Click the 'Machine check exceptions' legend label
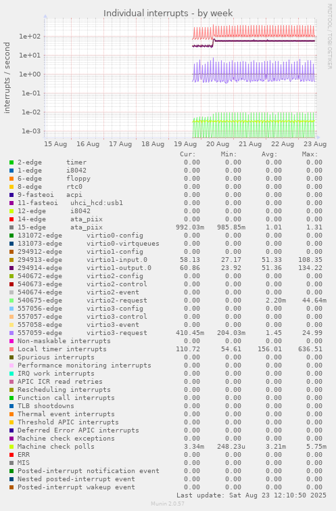Screen dimensions: 336x511 [66, 439]
